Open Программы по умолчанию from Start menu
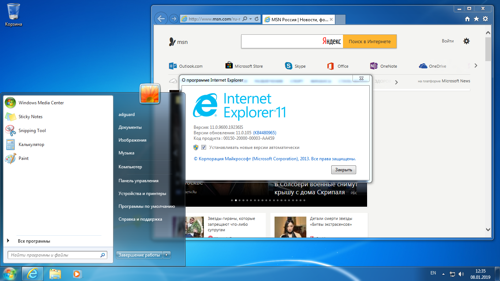The image size is (500, 281). [x=146, y=206]
